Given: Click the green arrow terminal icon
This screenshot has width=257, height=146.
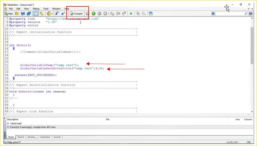Looking at the screenshot, I should pos(131,14).
